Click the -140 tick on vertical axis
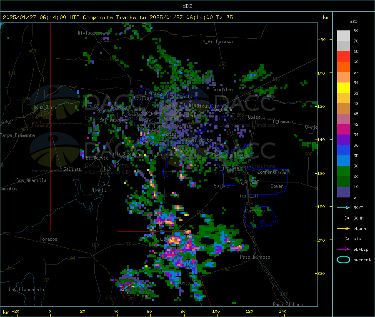Viewport: 375px width, 317px height. pyautogui.click(x=320, y=140)
